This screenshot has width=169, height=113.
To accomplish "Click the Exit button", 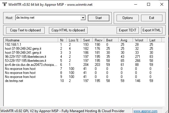I will tap(151, 18).
